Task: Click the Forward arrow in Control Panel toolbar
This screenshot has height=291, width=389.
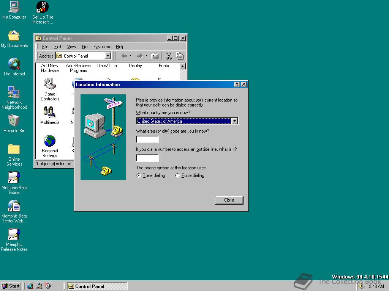Action: pyautogui.click(x=140, y=56)
